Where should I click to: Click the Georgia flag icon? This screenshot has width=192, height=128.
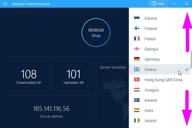click(137, 49)
